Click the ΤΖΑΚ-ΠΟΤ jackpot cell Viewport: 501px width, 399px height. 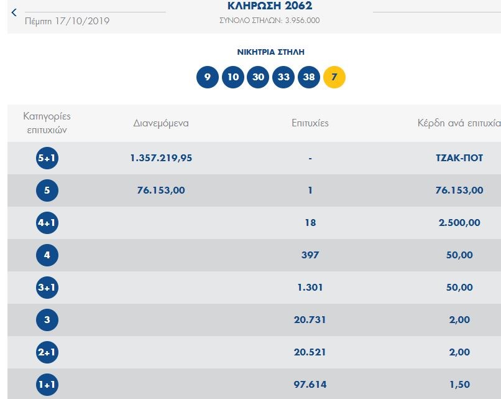point(459,158)
